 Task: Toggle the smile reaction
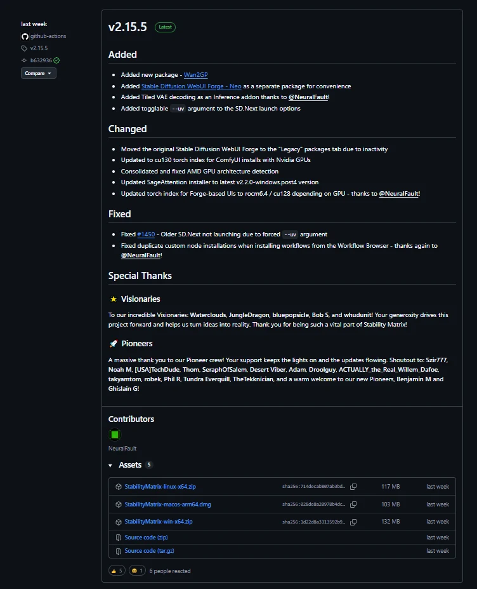point(137,571)
